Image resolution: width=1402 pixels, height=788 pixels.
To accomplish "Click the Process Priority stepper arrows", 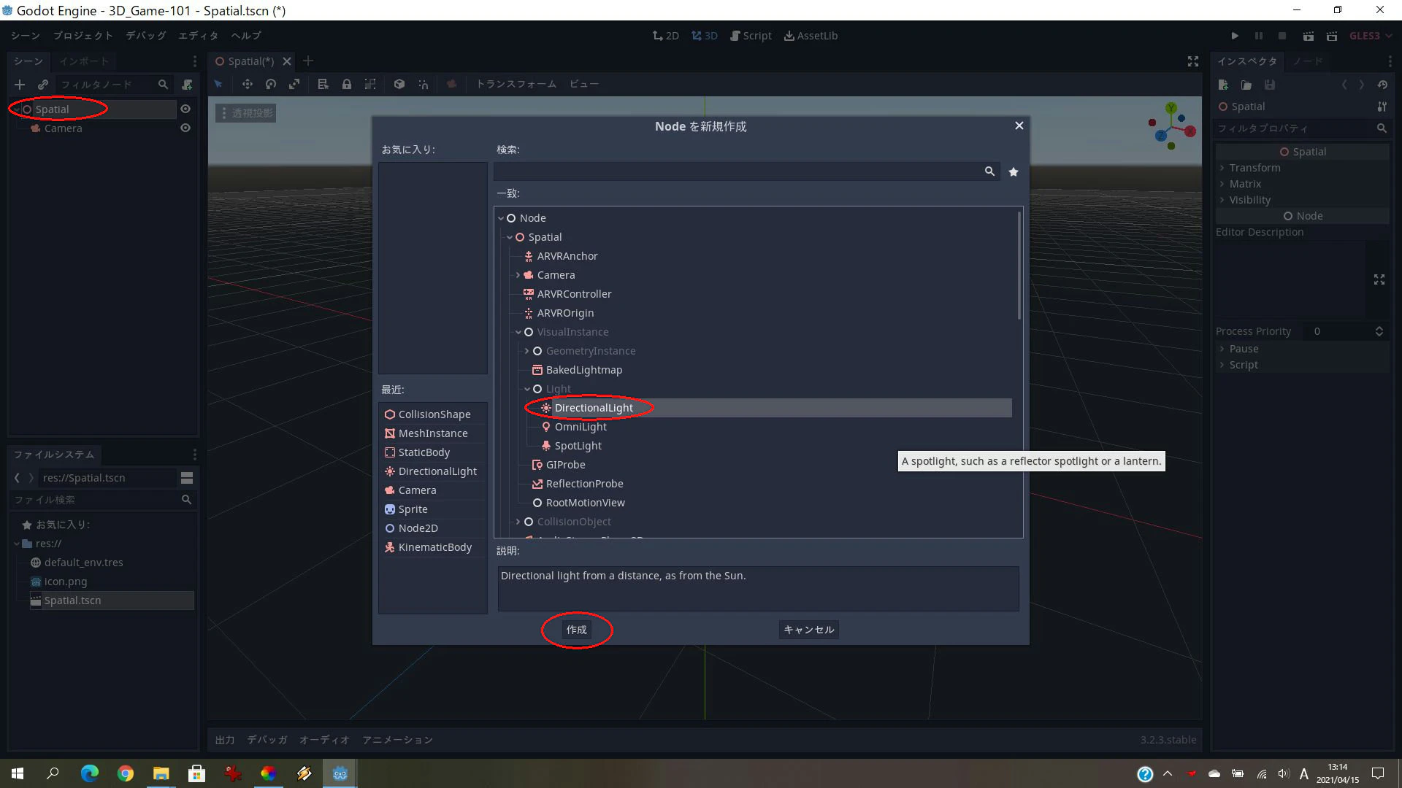I will (1379, 331).
